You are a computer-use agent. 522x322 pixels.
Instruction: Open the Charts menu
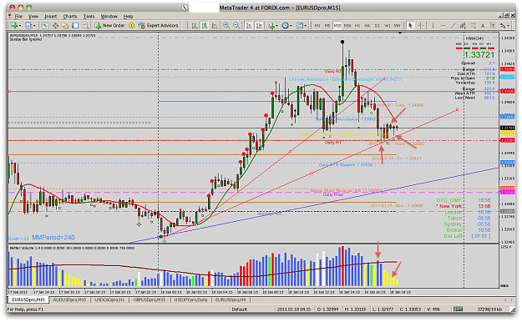click(x=70, y=16)
